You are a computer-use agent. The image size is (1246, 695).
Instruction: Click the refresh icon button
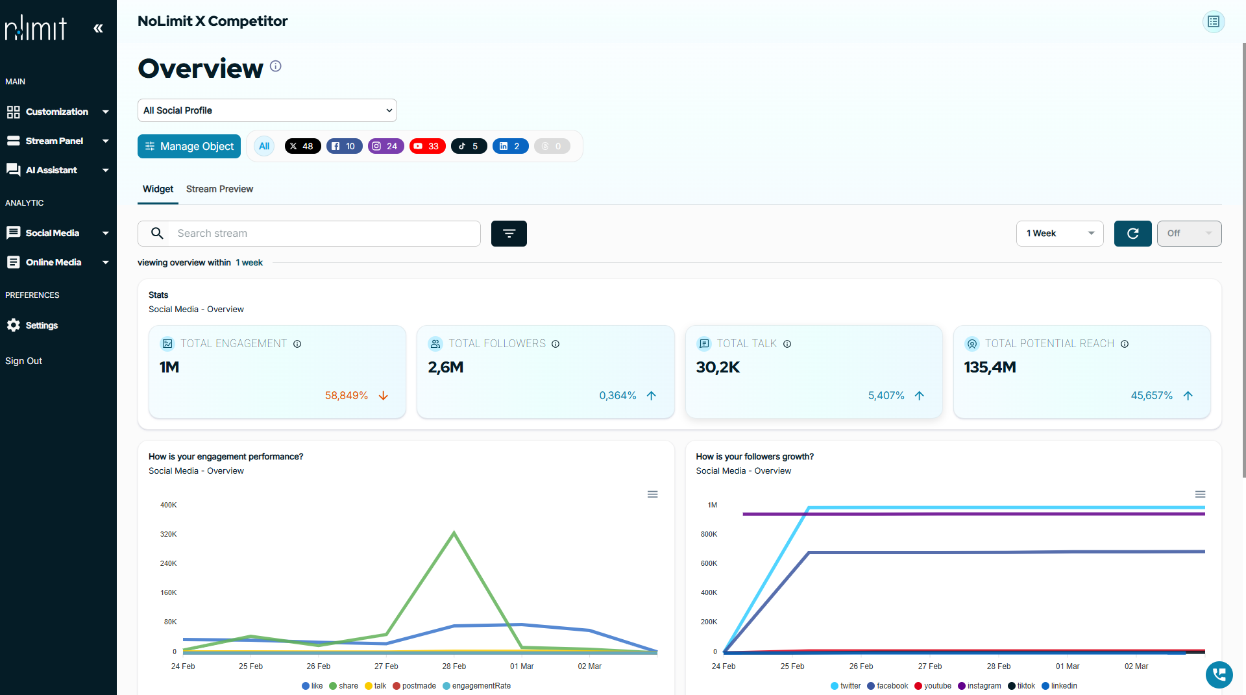(1132, 234)
